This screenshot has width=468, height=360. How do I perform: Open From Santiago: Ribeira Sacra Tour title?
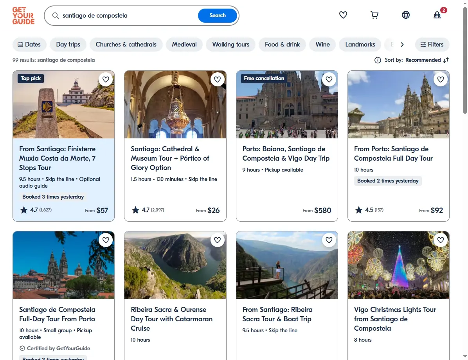coord(277,314)
